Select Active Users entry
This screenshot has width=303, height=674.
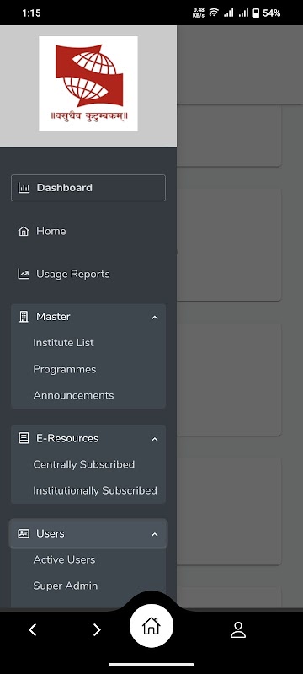(x=64, y=559)
